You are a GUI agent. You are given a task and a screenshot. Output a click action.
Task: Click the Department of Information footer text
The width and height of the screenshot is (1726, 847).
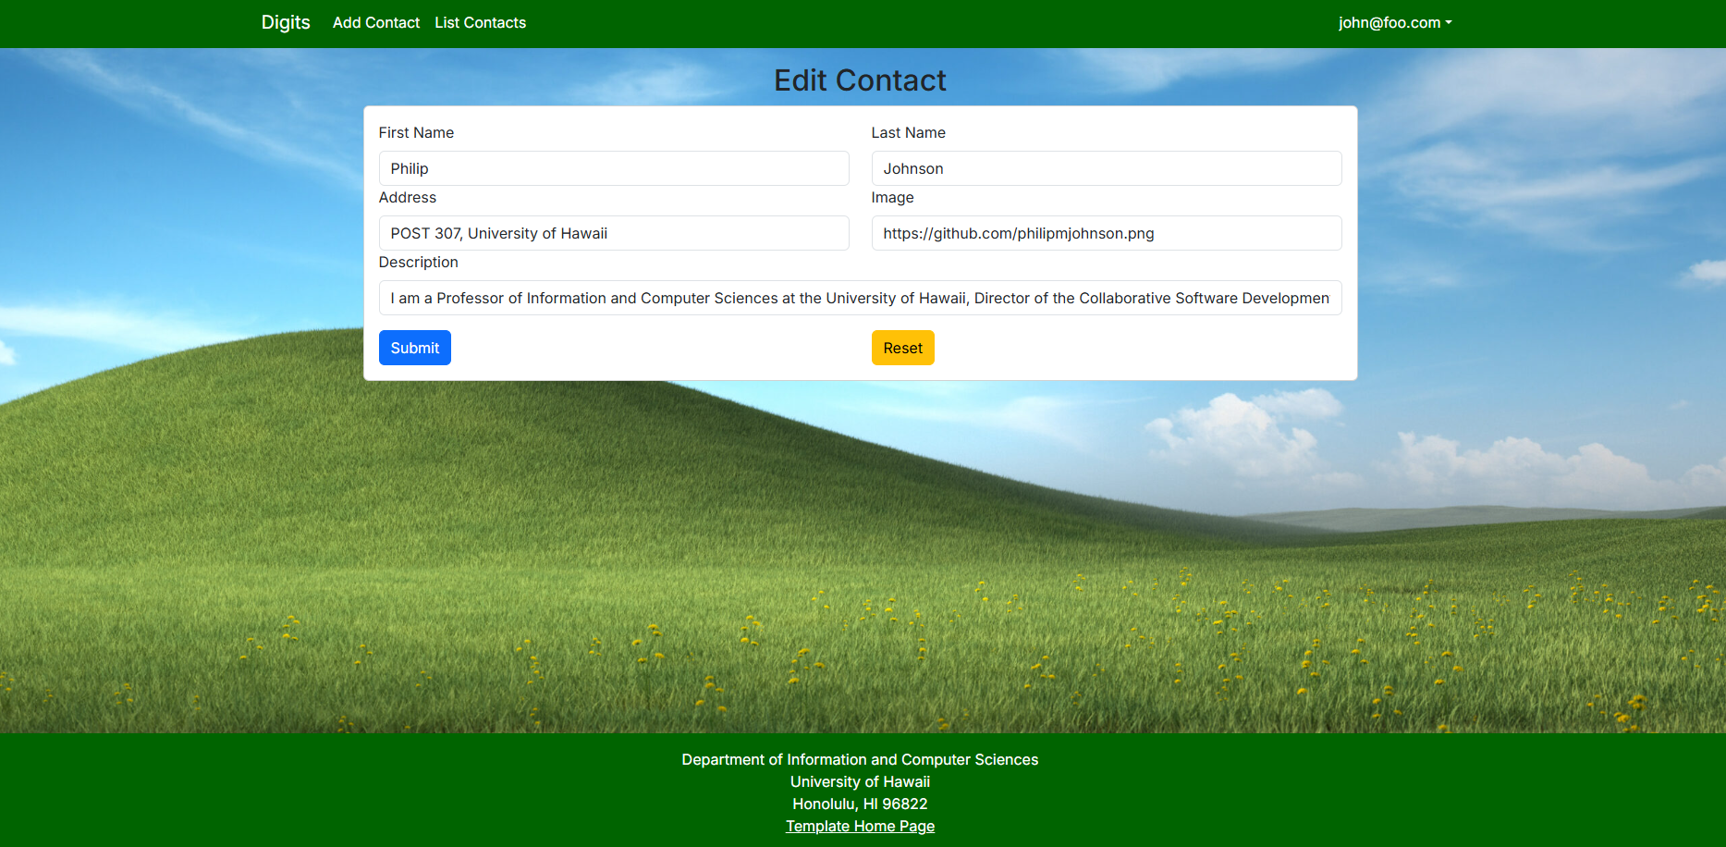[860, 759]
